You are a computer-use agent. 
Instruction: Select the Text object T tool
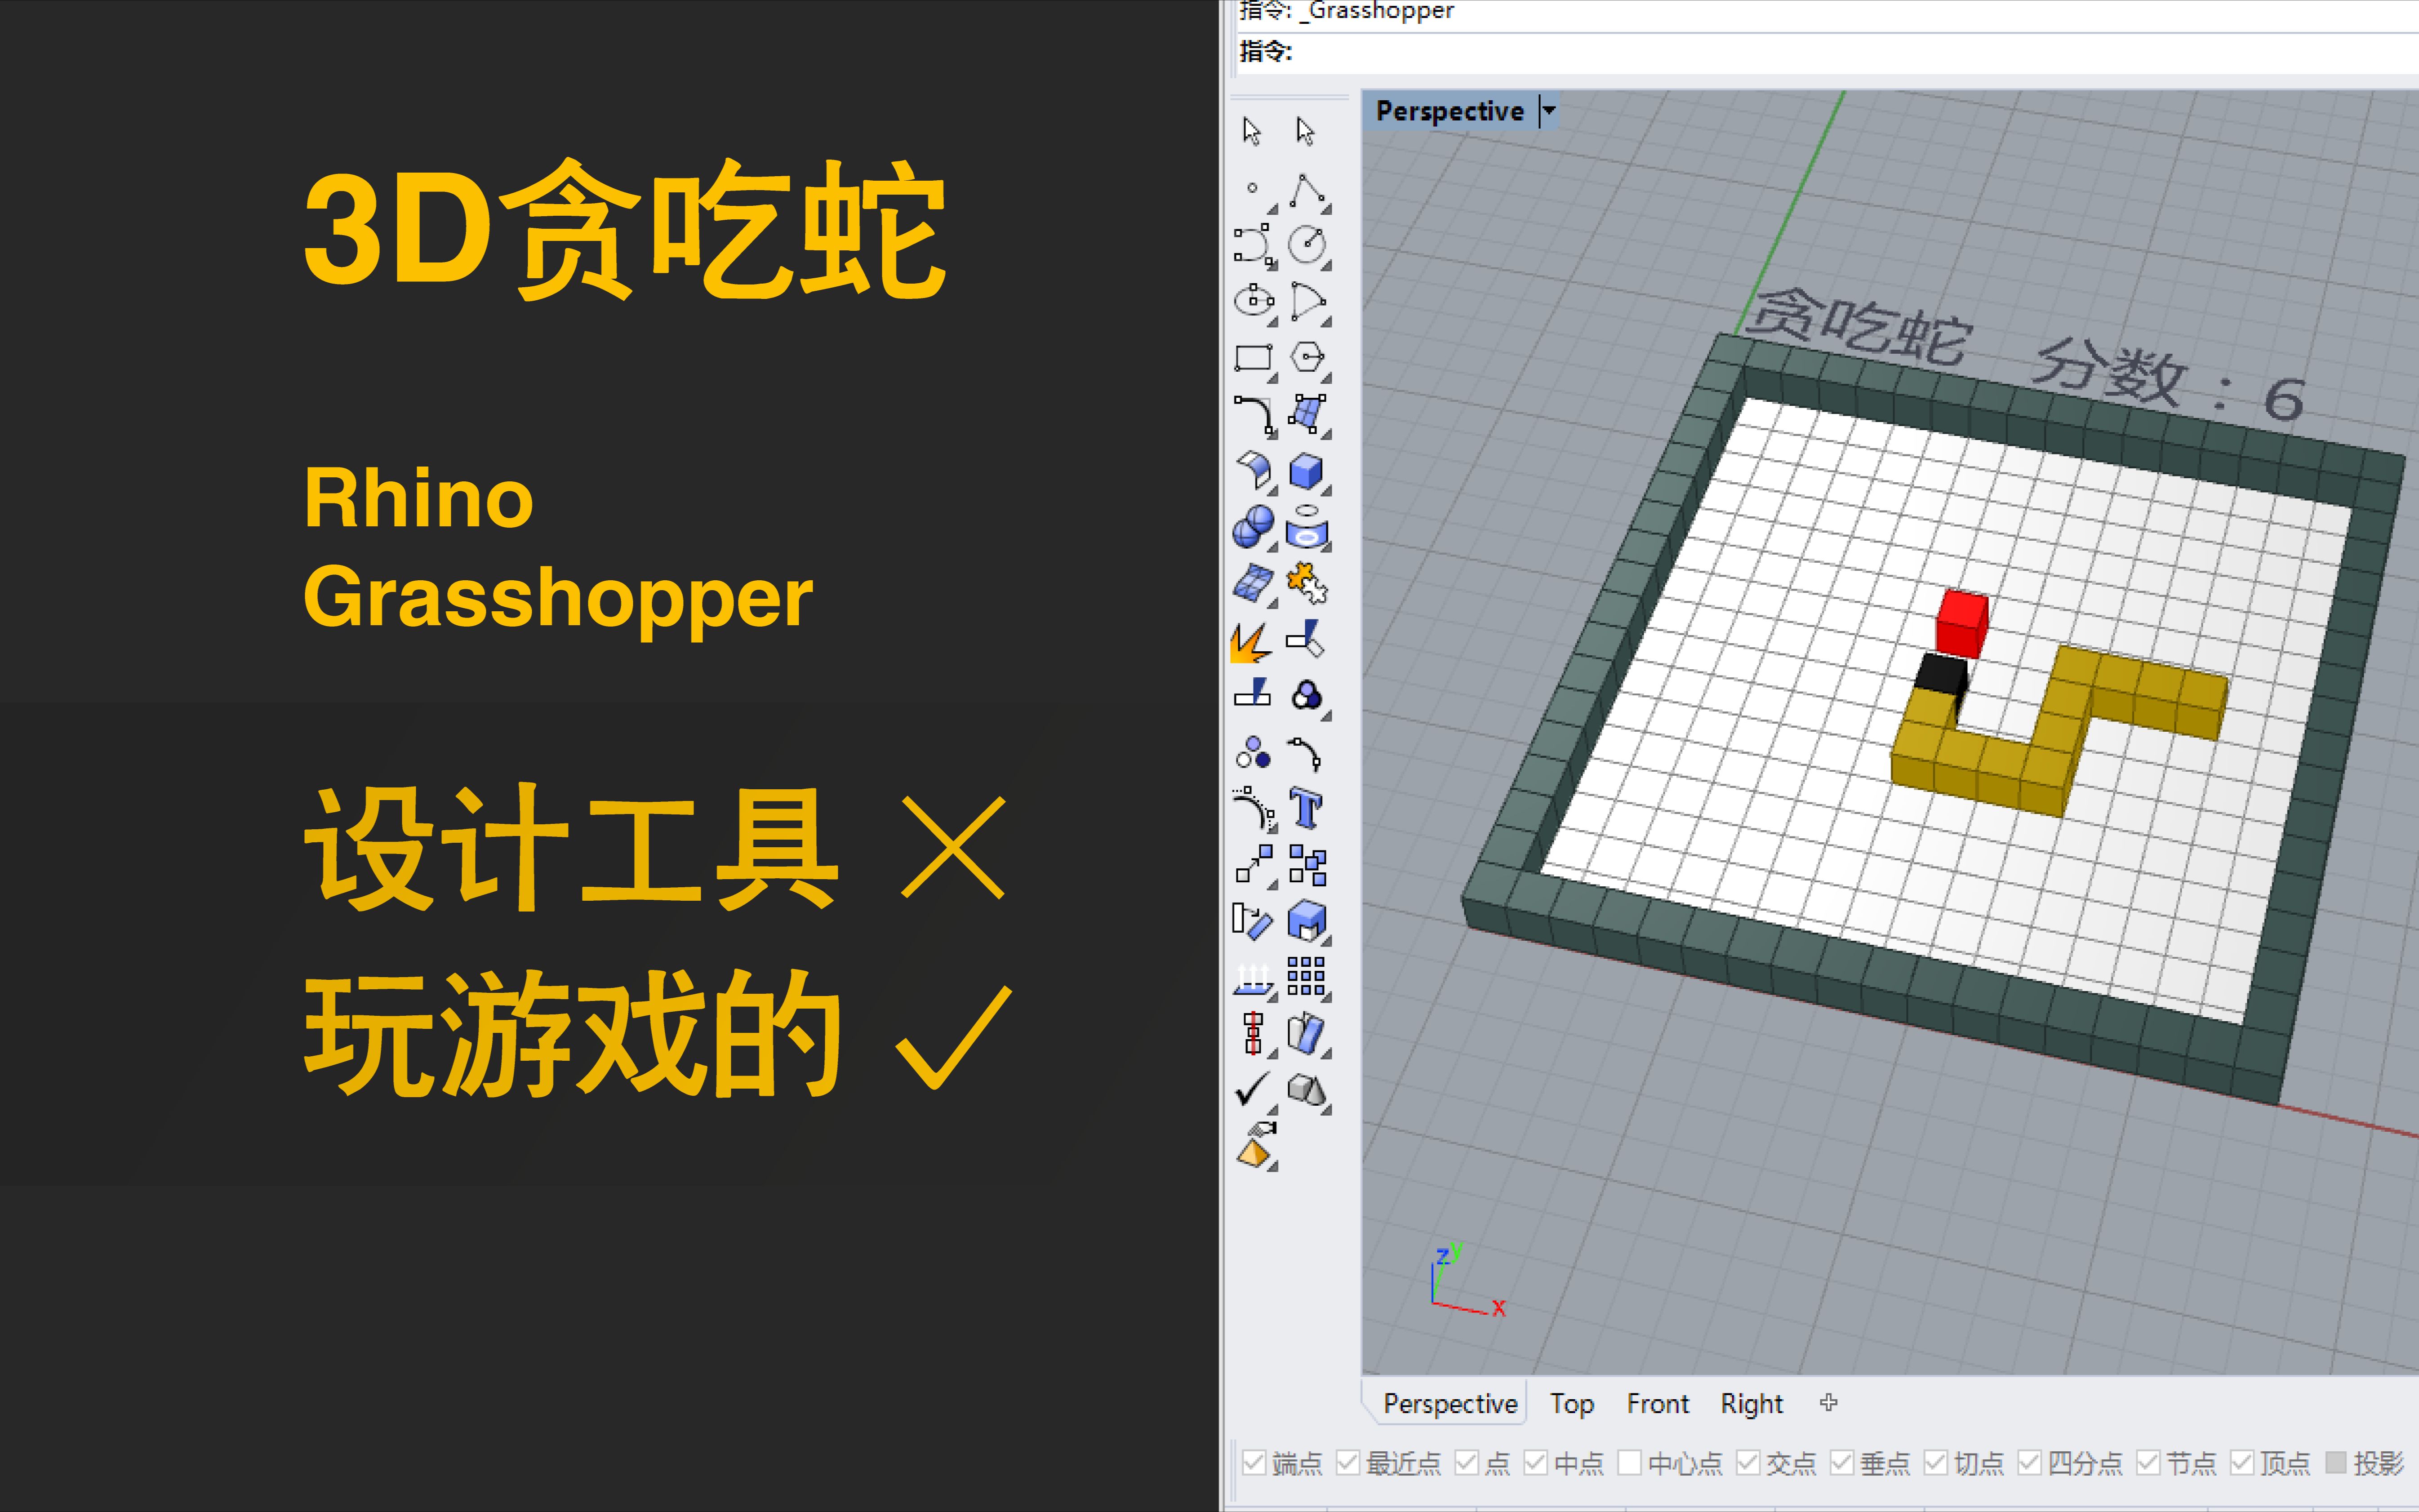pyautogui.click(x=1308, y=808)
